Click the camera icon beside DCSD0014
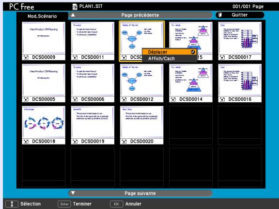 (173, 99)
